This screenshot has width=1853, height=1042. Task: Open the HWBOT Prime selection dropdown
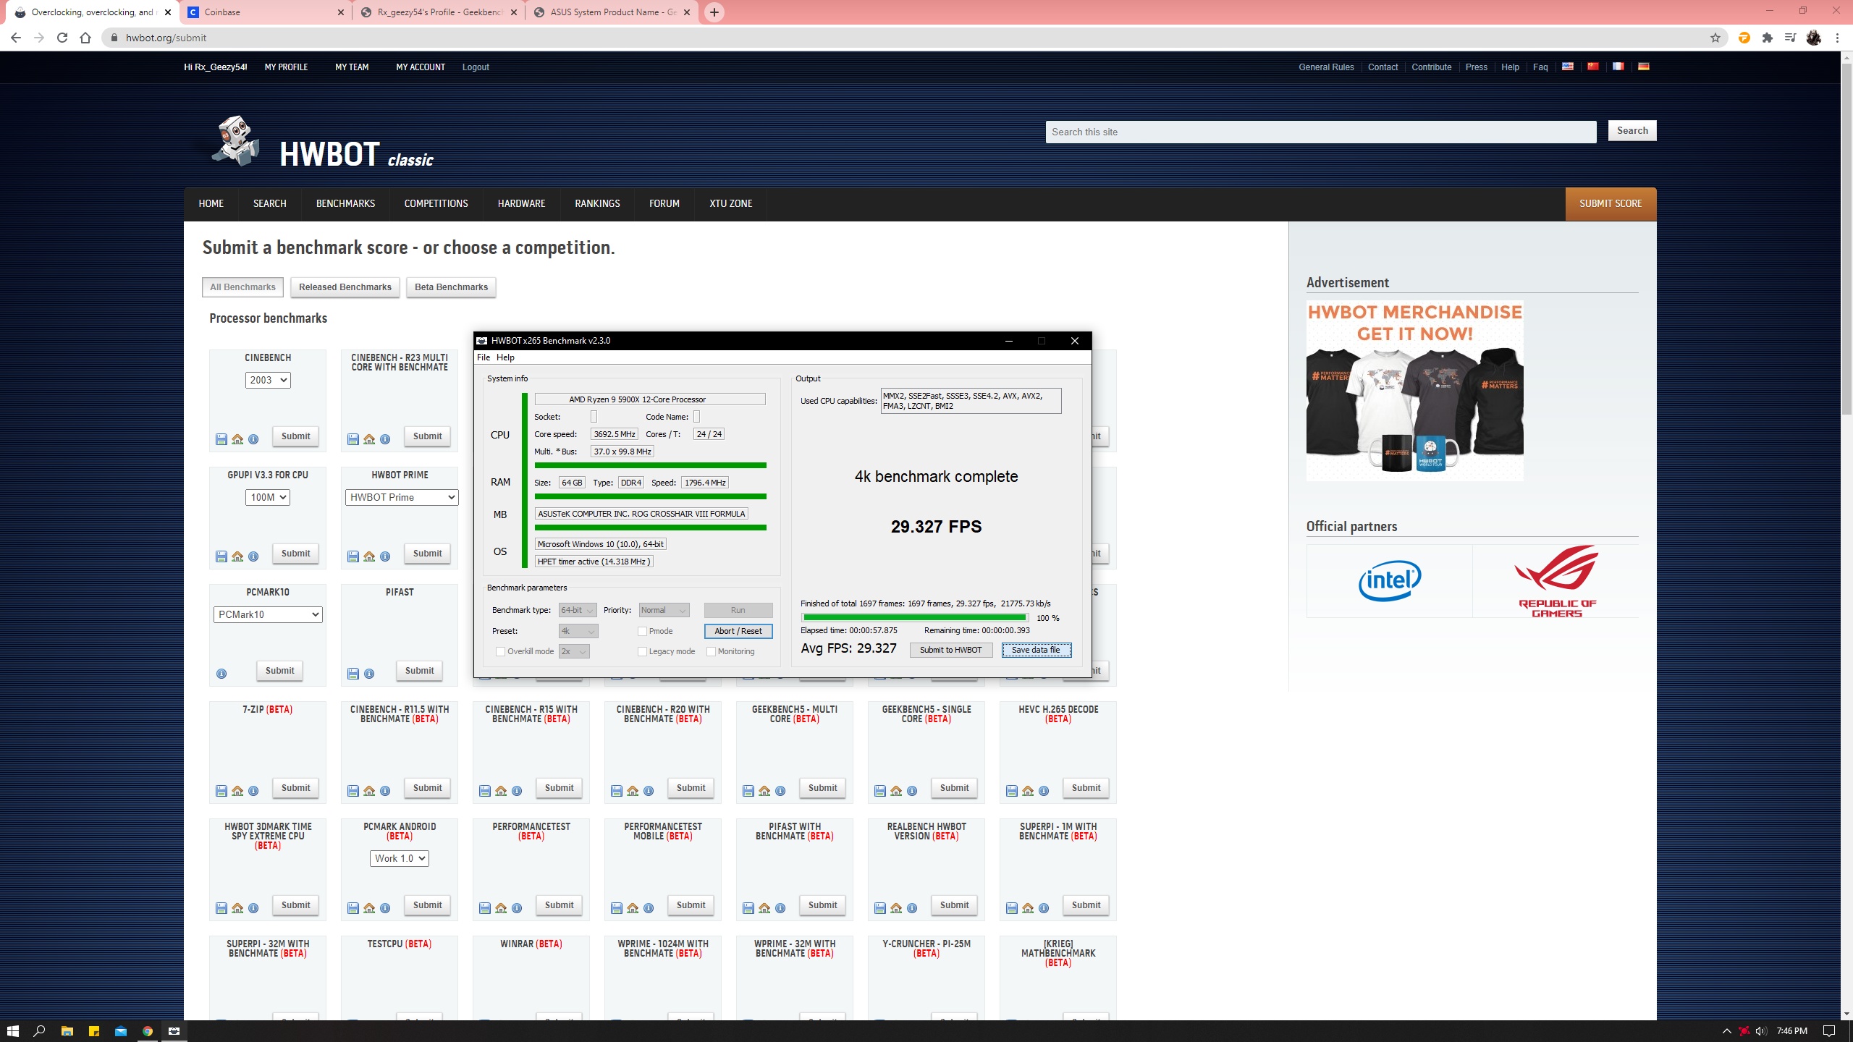point(402,497)
